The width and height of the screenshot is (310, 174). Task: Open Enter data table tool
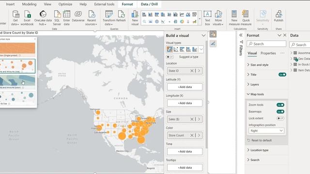pos(67,18)
